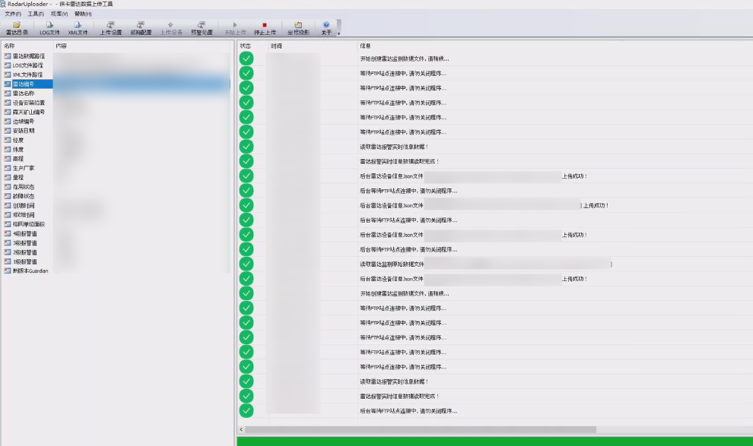Open the 工具(T) menu
This screenshot has width=753, height=446.
[x=36, y=14]
